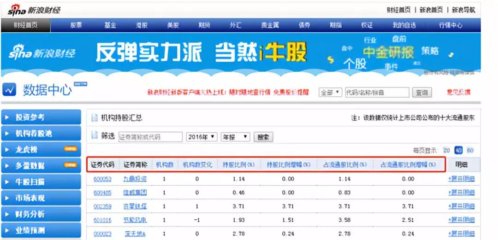The height and width of the screenshot is (240, 498).
Task: Expand details for the 600053 row
Action: coord(462,179)
